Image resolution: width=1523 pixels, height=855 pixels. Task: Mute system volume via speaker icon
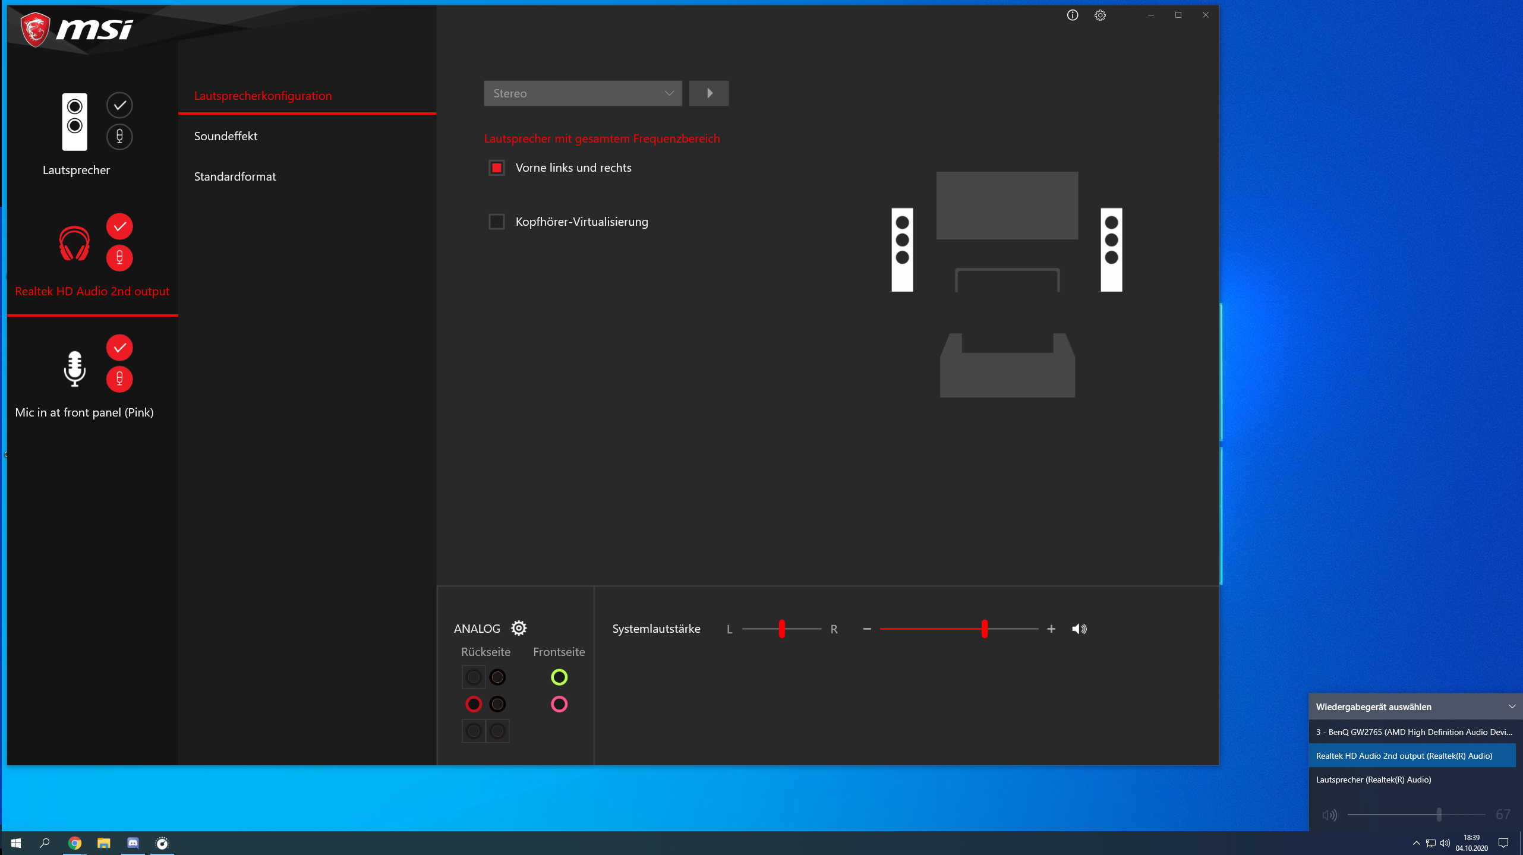1079,629
